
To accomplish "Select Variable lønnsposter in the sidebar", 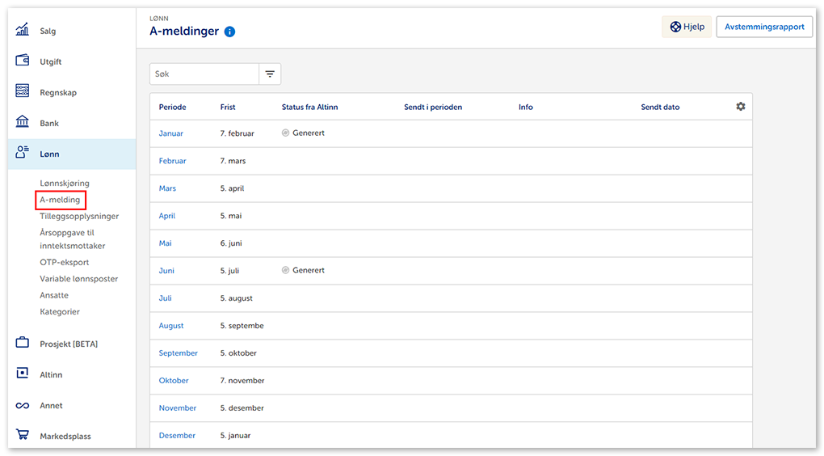I will (x=79, y=279).
